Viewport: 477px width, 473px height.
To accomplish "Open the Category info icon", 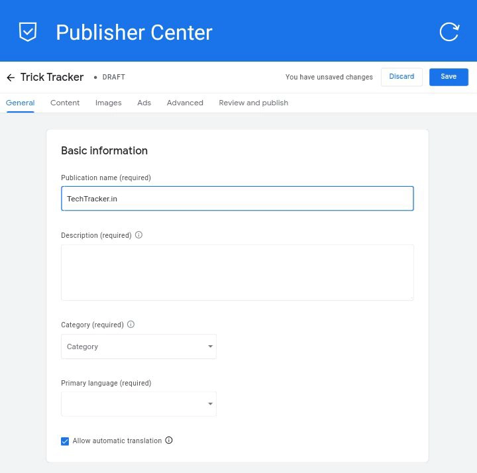I will click(x=131, y=325).
